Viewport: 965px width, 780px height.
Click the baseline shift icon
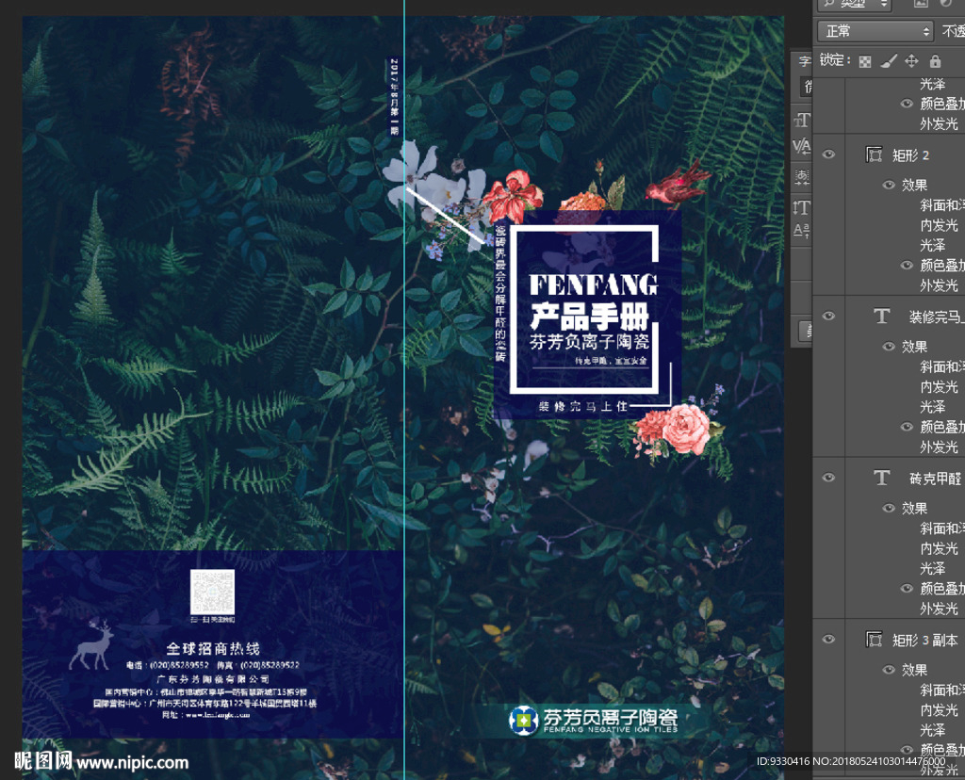point(801,231)
